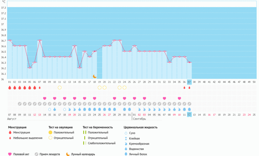
Task: Click the highlighted September 12 date cell
Action: pyautogui.click(x=189, y=115)
